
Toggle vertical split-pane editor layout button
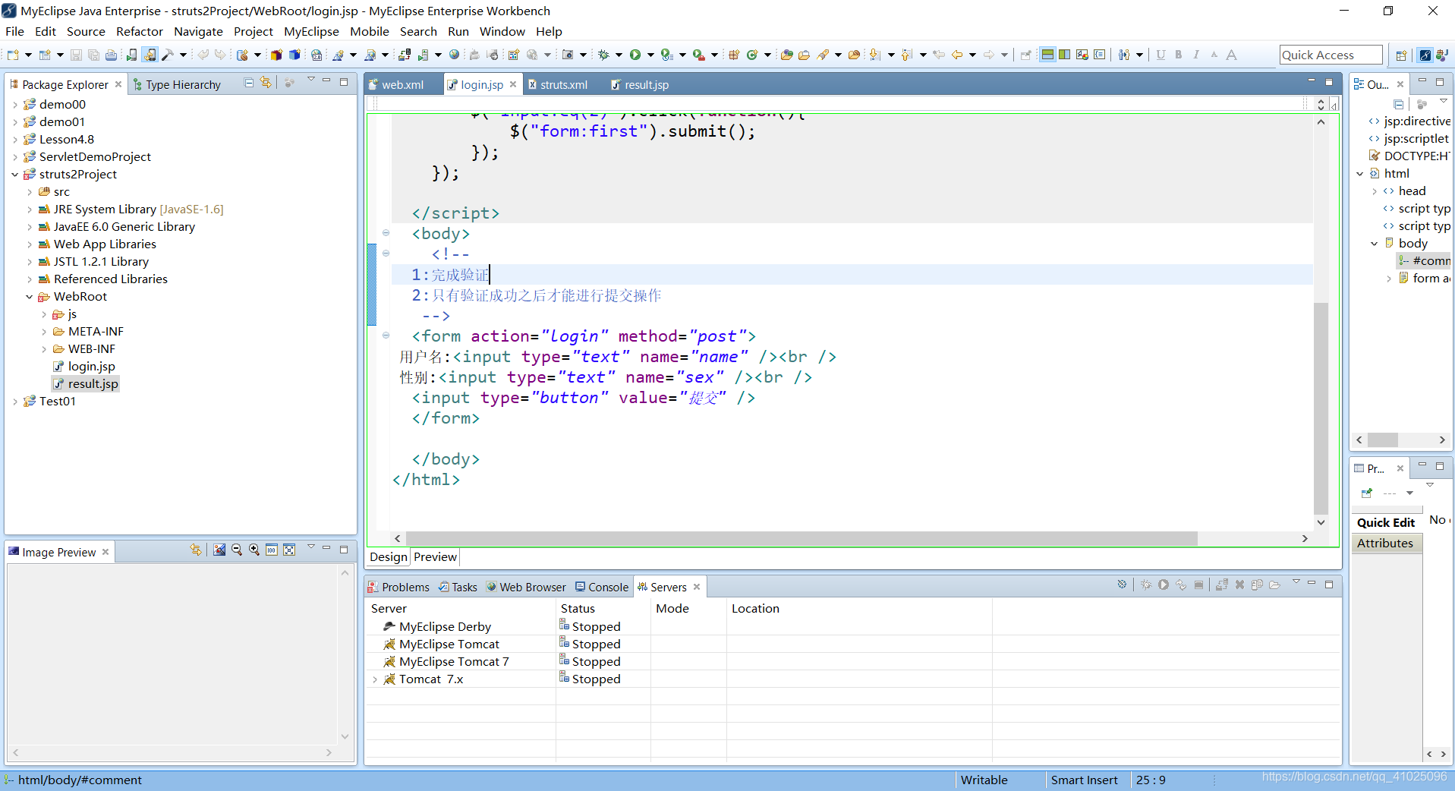1065,55
